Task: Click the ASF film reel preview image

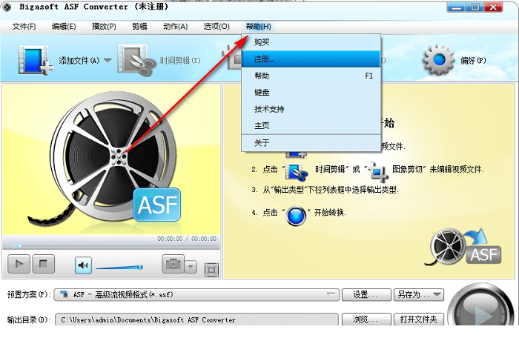Action: pyautogui.click(x=111, y=159)
